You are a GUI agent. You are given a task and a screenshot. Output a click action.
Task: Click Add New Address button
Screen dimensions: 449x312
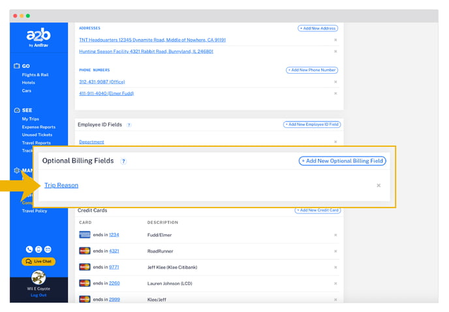(x=318, y=28)
